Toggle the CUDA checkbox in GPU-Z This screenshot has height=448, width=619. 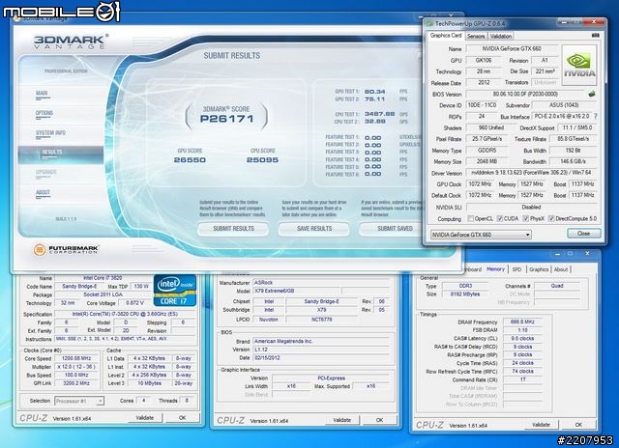(499, 218)
